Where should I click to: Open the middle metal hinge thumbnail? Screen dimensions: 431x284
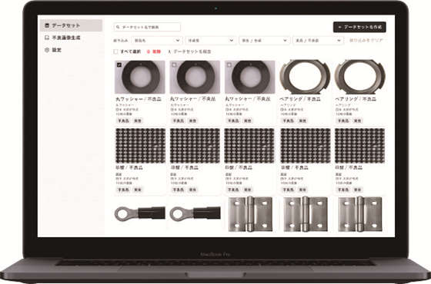click(x=305, y=214)
